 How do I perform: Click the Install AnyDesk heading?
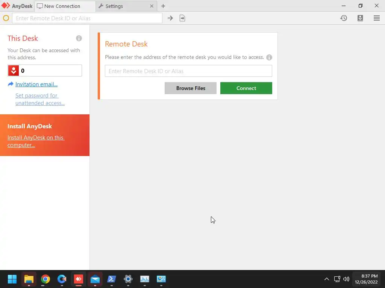(x=30, y=126)
